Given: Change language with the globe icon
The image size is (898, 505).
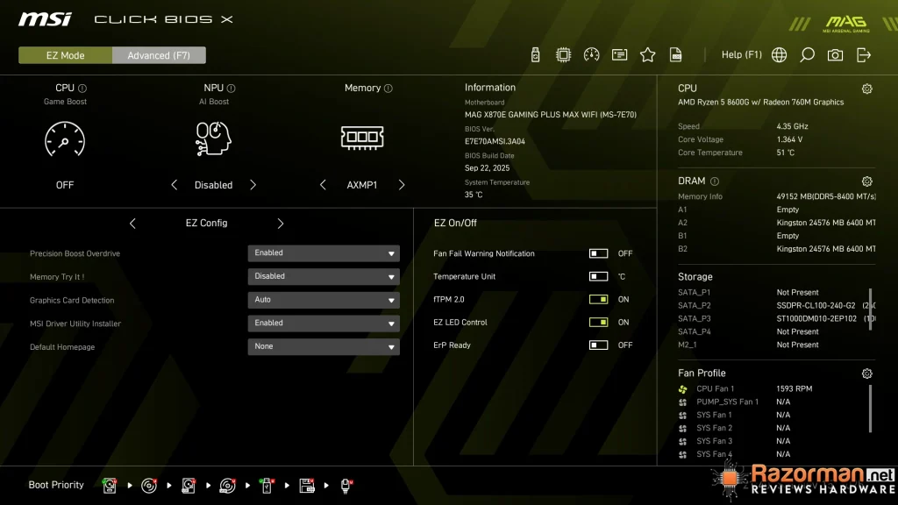Looking at the screenshot, I should 779,55.
